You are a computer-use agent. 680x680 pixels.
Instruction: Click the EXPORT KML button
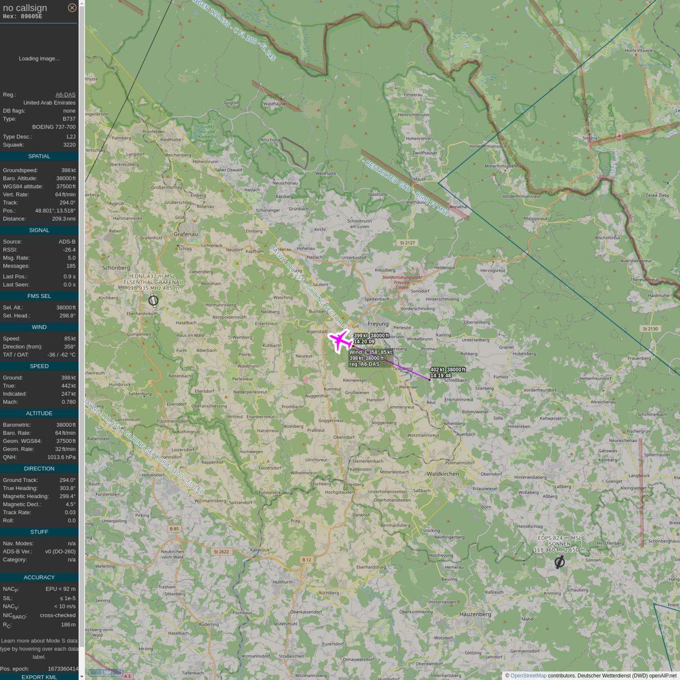pyautogui.click(x=39, y=677)
